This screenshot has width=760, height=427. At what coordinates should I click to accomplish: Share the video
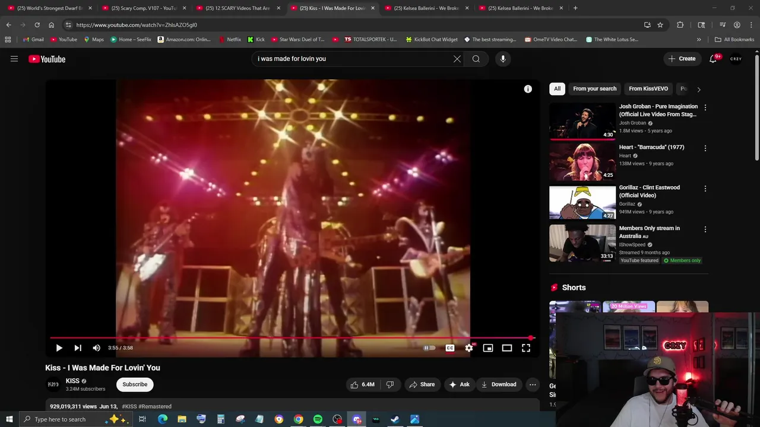(x=422, y=384)
